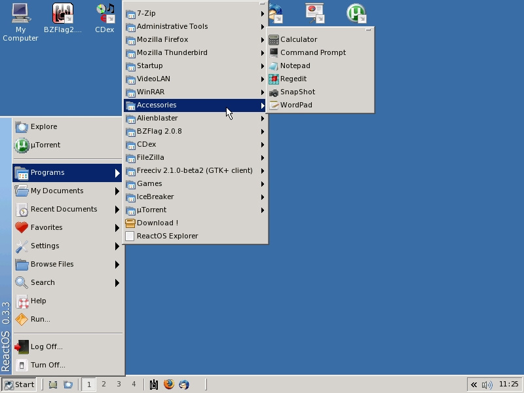Open Calculator from Accessories submenu
Image resolution: width=524 pixels, height=393 pixels.
pyautogui.click(x=320, y=39)
